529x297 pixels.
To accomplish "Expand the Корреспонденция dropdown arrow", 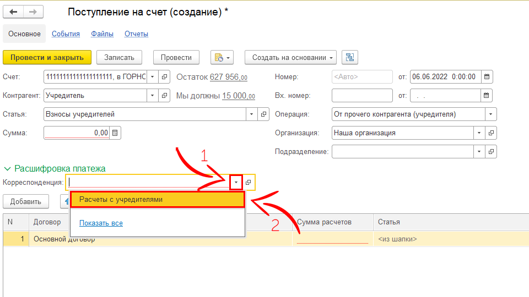I will click(x=236, y=182).
